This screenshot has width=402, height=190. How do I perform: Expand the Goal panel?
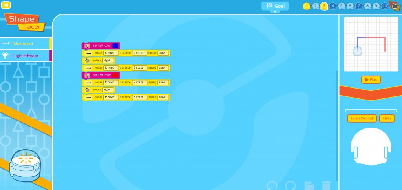[275, 6]
